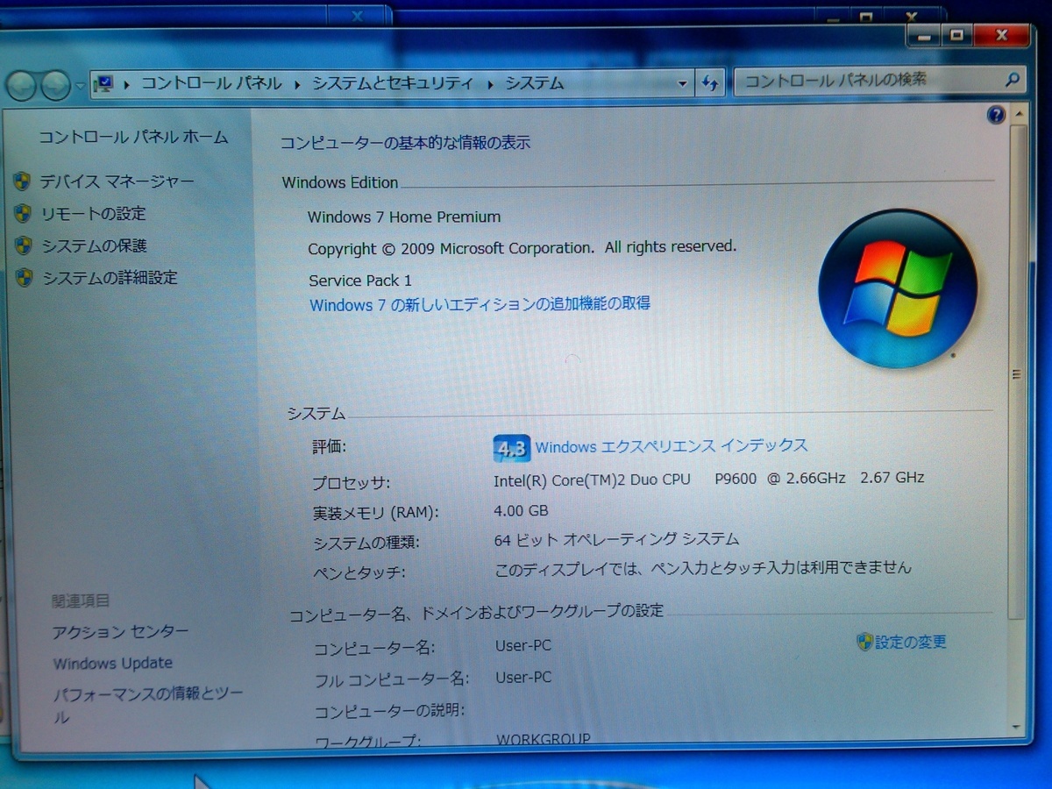Open Windows エクスペリエンス インデックス link
The width and height of the screenshot is (1052, 789).
[x=672, y=446]
